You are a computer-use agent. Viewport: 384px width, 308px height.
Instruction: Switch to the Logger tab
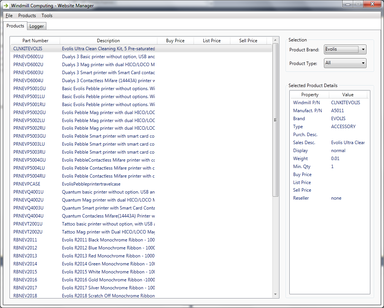[36, 26]
